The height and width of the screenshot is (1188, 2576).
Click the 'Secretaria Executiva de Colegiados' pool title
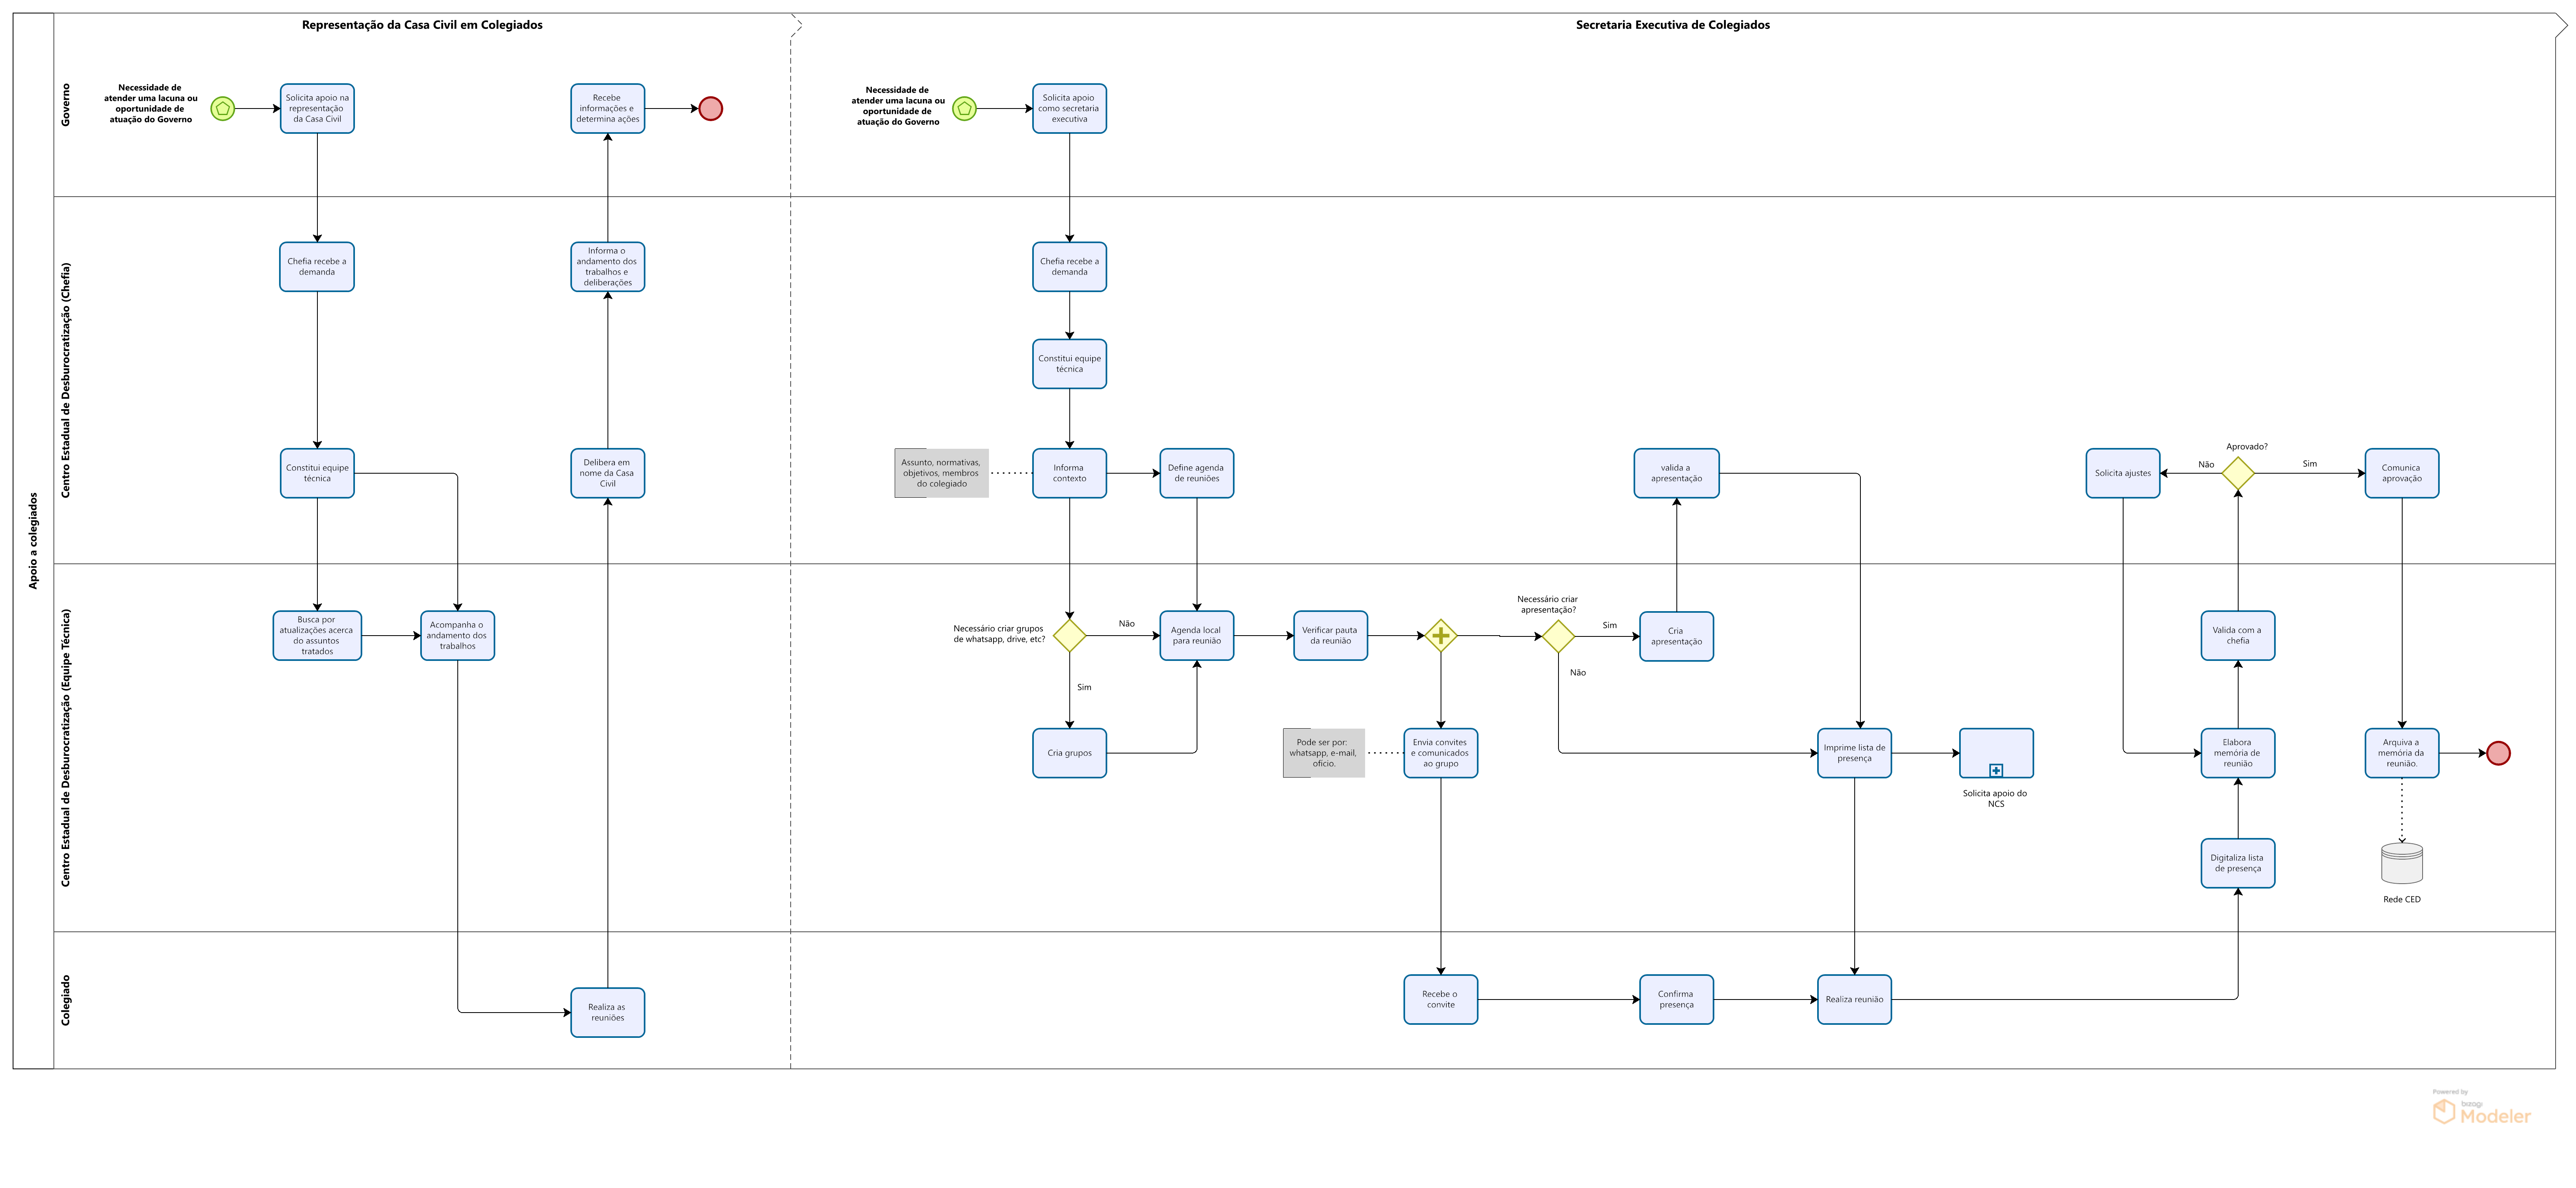point(1673,25)
